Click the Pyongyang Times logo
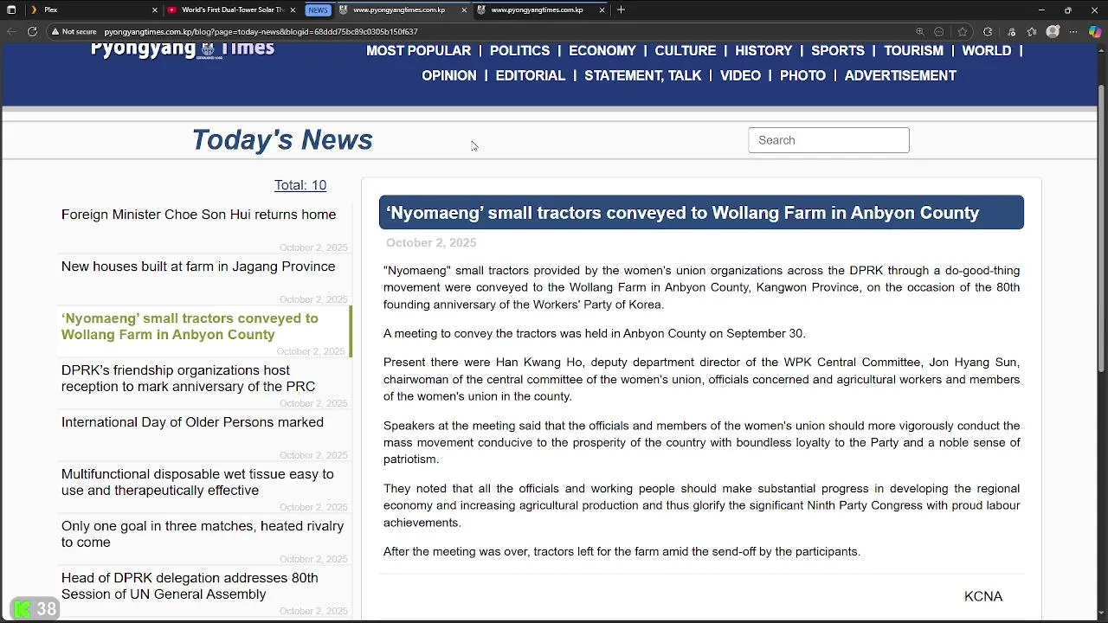Image resolution: width=1108 pixels, height=623 pixels. pos(183,49)
